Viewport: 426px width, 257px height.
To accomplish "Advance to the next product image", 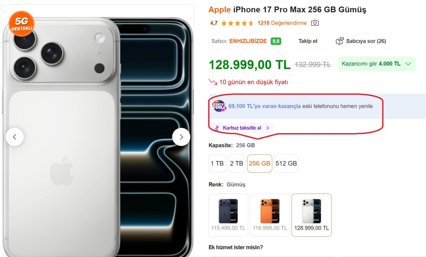I will coord(181,137).
